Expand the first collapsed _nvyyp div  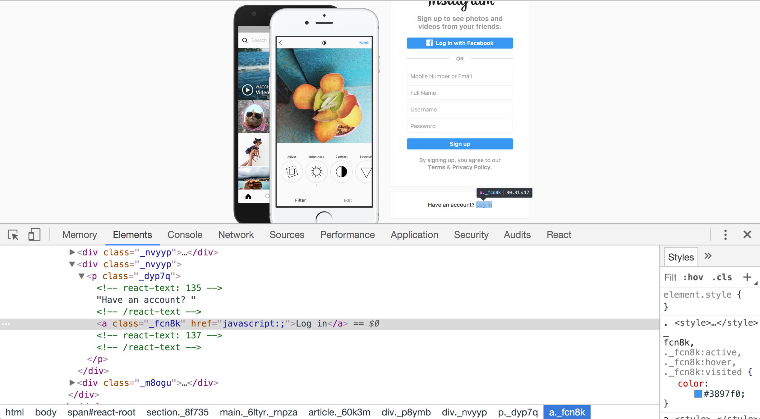(72, 252)
